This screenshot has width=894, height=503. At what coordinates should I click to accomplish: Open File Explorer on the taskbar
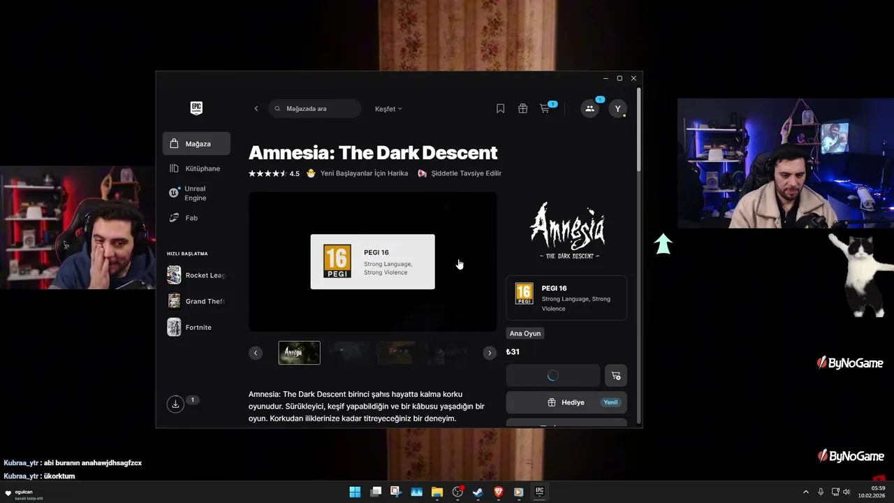click(x=437, y=492)
